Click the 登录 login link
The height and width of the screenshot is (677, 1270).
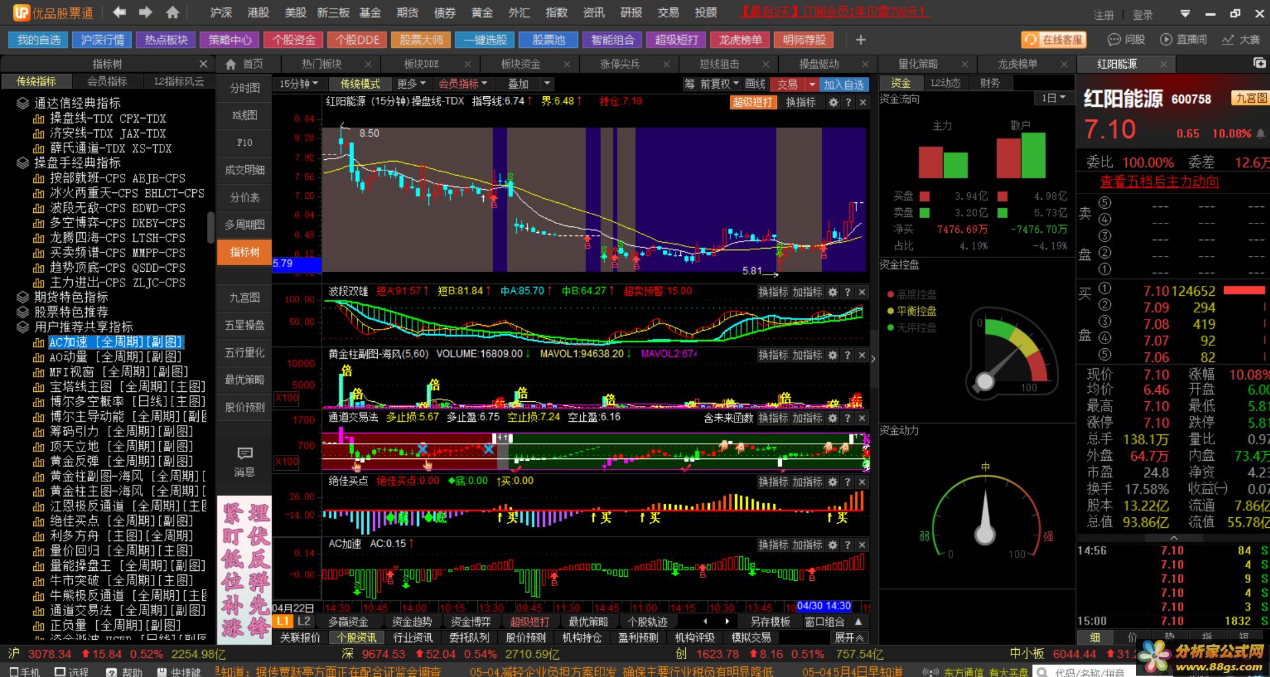coord(1142,15)
